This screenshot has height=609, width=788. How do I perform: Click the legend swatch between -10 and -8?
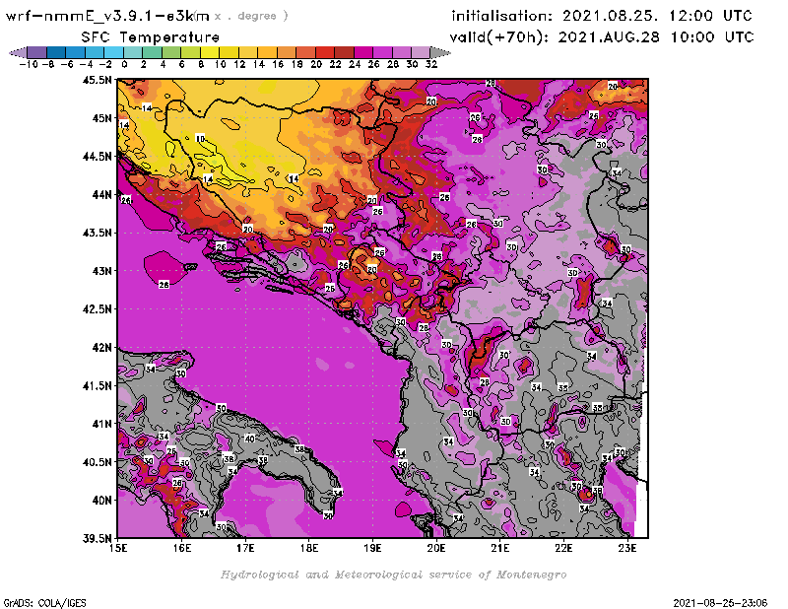(x=37, y=52)
